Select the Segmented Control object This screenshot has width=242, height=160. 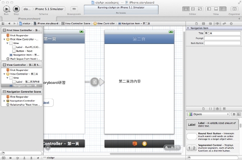(x=213, y=148)
